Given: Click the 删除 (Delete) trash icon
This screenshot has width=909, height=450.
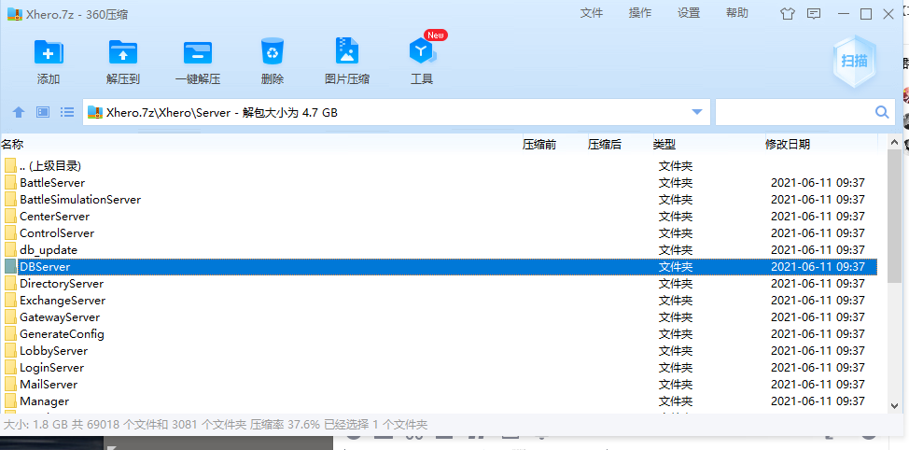Looking at the screenshot, I should pyautogui.click(x=273, y=52).
